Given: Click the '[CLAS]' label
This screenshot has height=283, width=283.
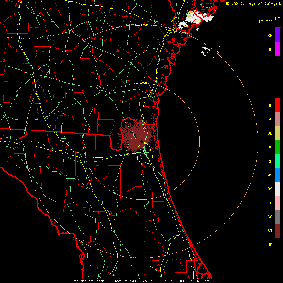Looking at the screenshot, I should 266,22.
